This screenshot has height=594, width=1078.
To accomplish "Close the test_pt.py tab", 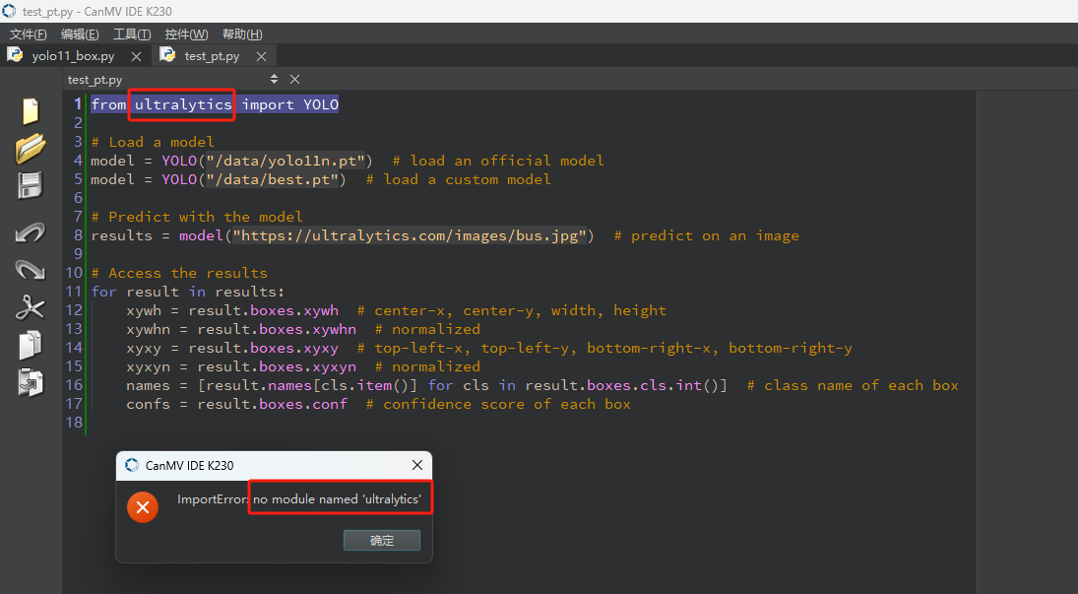I will (x=261, y=56).
